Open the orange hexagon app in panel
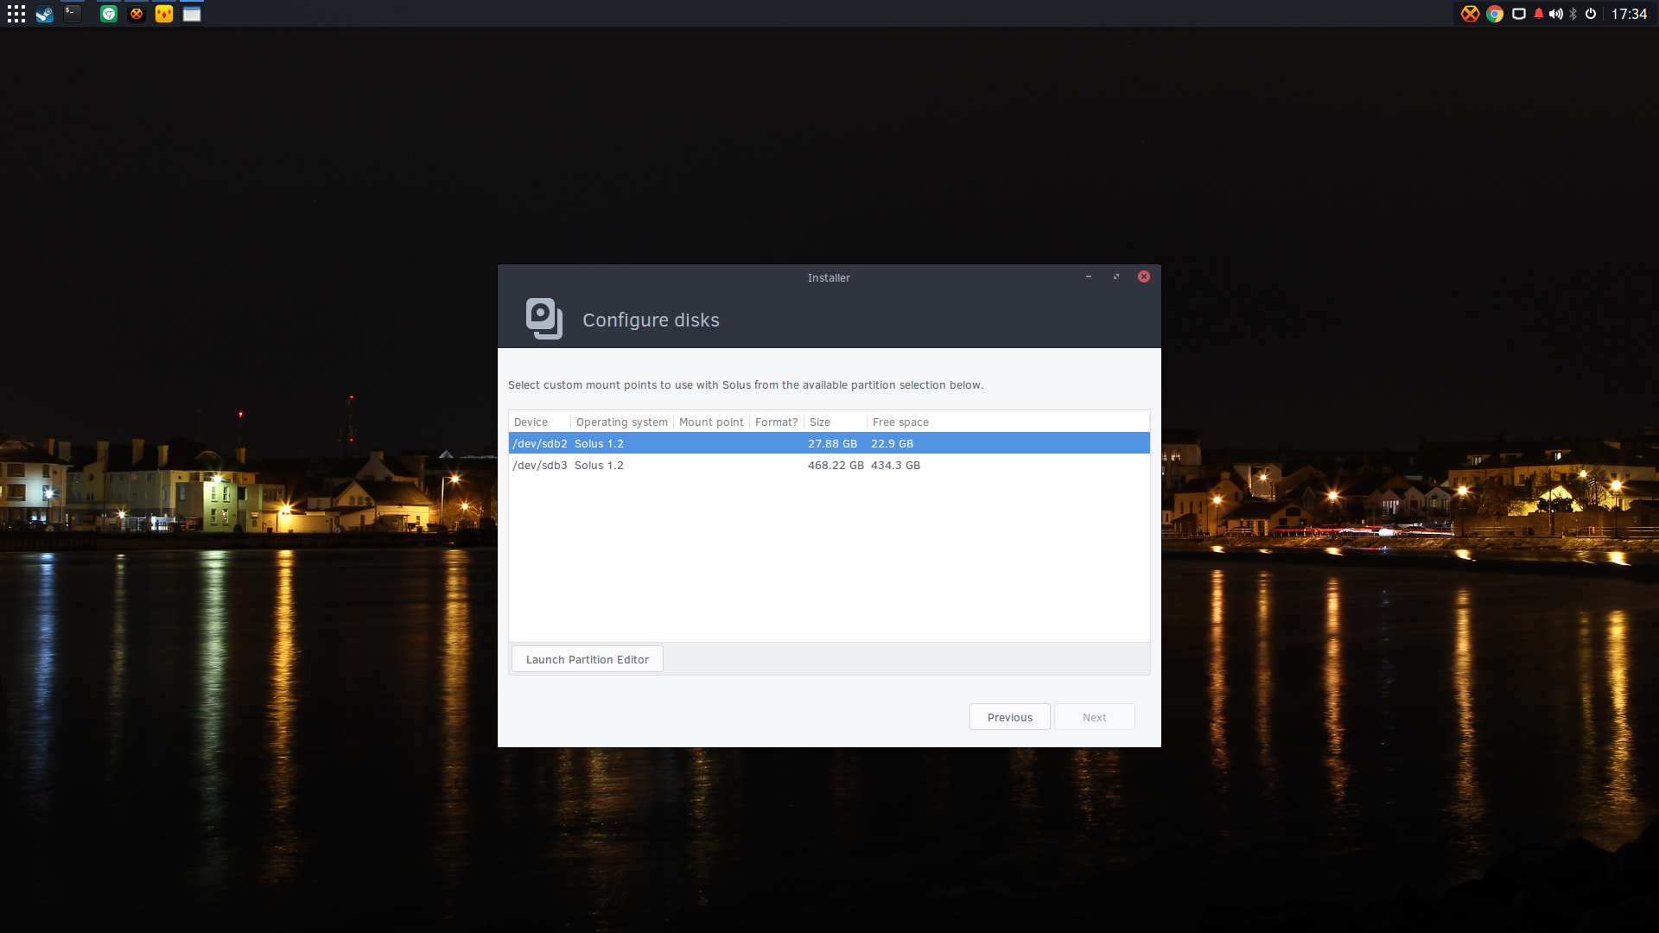The height and width of the screenshot is (933, 1659). click(137, 14)
